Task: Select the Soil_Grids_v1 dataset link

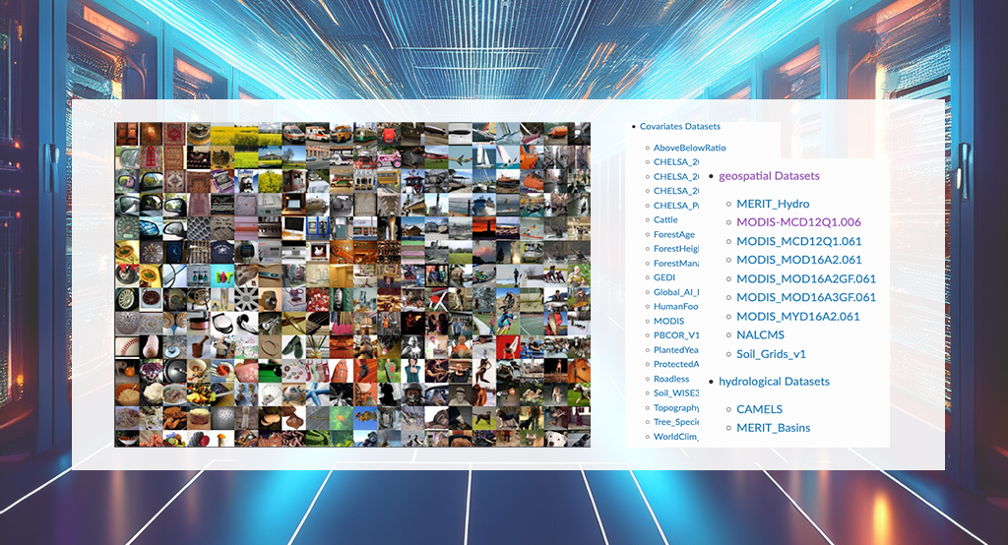Action: 771,354
